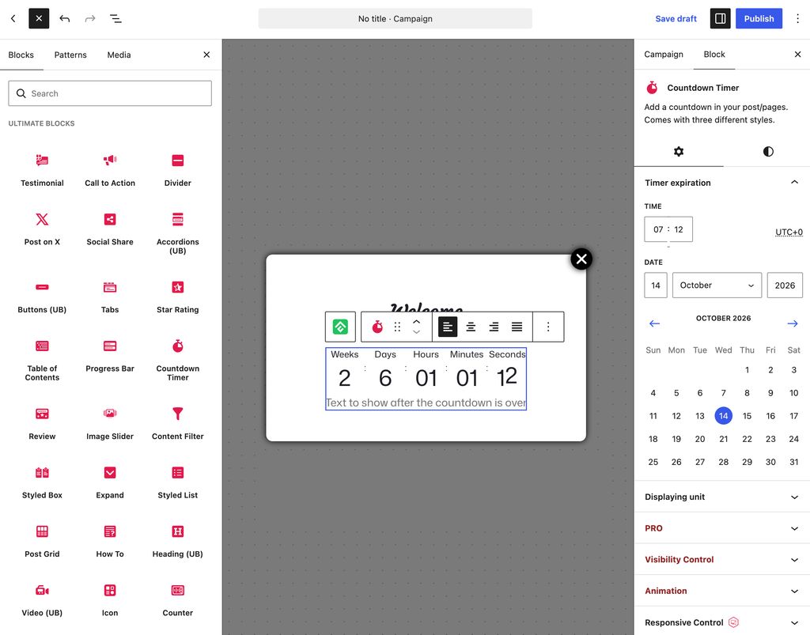Toggle align right in block toolbar
Viewport: 810px width, 635px height.
pyautogui.click(x=494, y=327)
